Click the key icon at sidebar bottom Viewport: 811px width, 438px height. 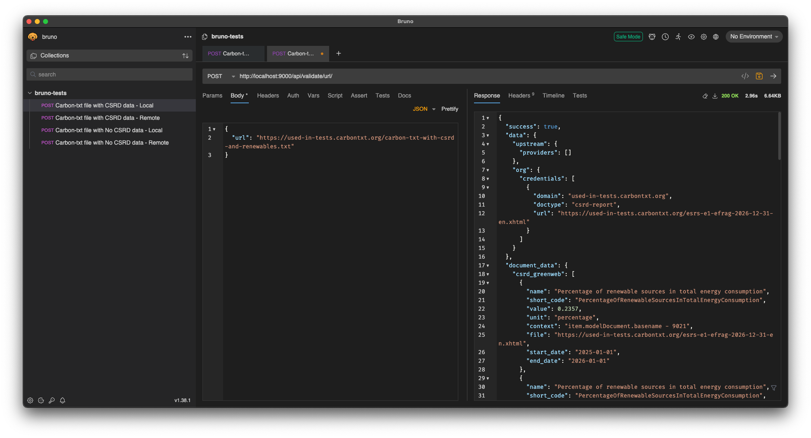52,400
